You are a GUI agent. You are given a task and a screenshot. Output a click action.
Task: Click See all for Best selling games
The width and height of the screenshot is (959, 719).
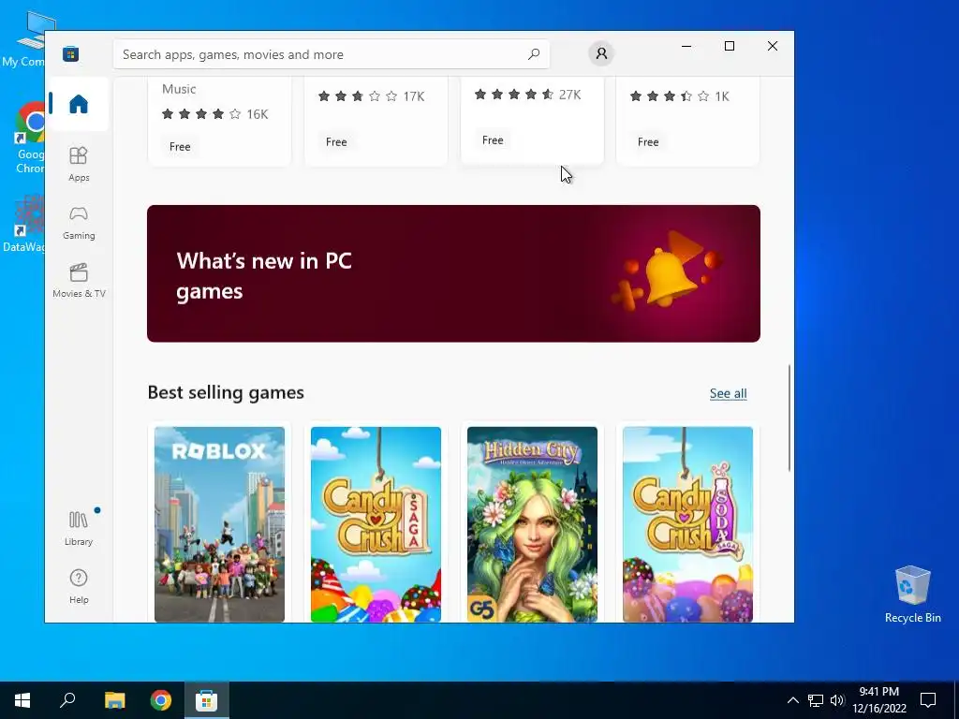728,393
